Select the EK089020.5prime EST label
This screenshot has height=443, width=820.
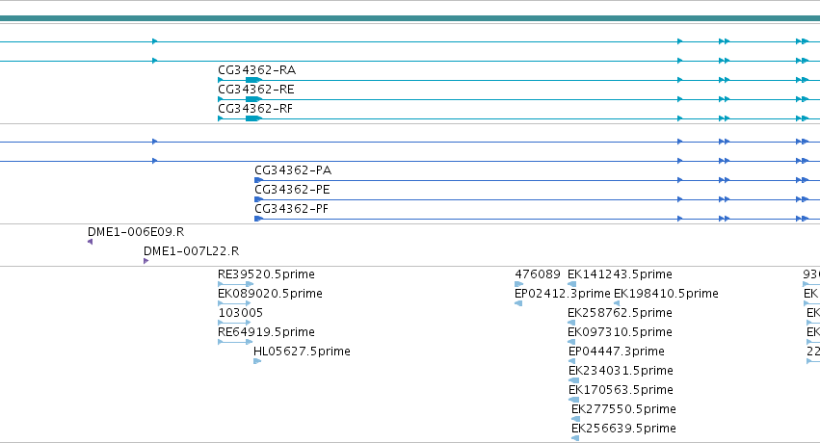[270, 294]
